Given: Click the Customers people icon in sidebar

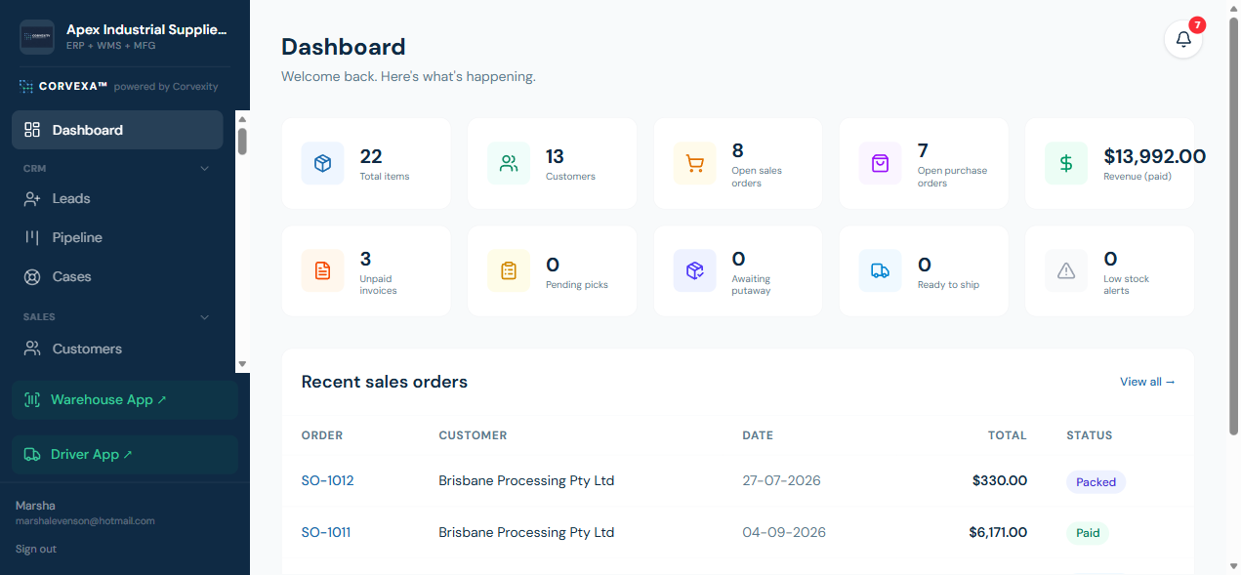Looking at the screenshot, I should 32,349.
